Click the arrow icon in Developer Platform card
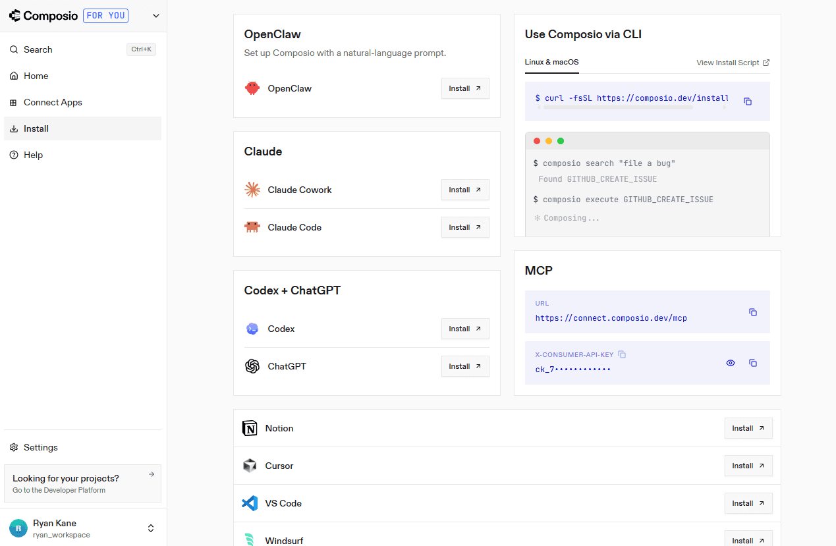This screenshot has height=546, width=836. click(152, 474)
